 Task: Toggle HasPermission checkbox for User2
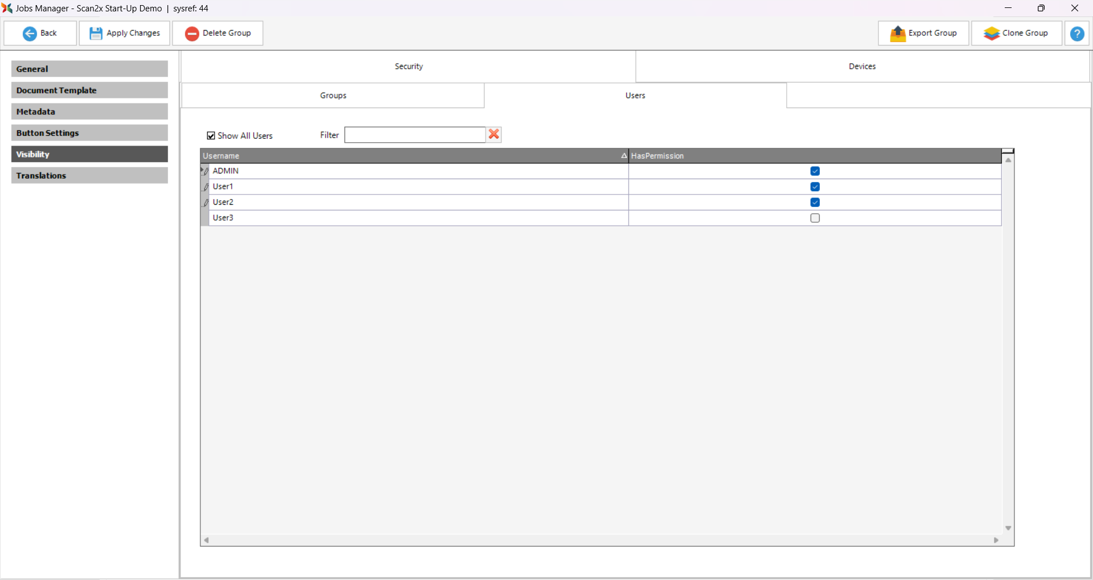click(815, 202)
